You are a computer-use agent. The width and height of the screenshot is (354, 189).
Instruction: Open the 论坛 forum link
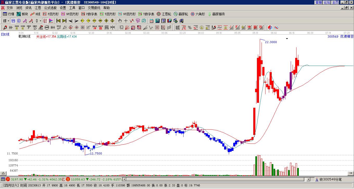point(327,2)
